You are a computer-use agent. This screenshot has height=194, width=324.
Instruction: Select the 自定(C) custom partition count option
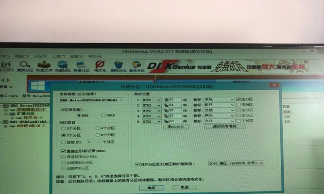point(64,142)
